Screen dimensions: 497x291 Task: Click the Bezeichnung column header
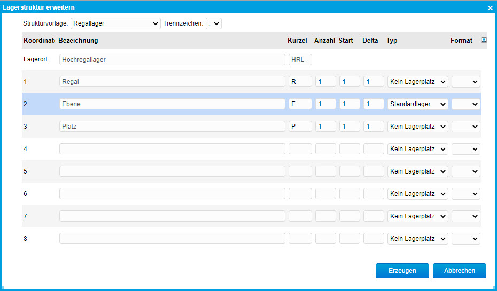(x=78, y=41)
